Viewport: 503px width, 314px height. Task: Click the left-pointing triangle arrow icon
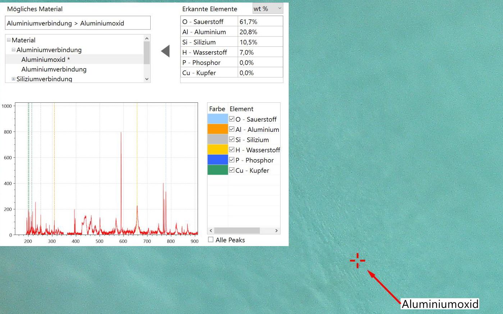[165, 51]
